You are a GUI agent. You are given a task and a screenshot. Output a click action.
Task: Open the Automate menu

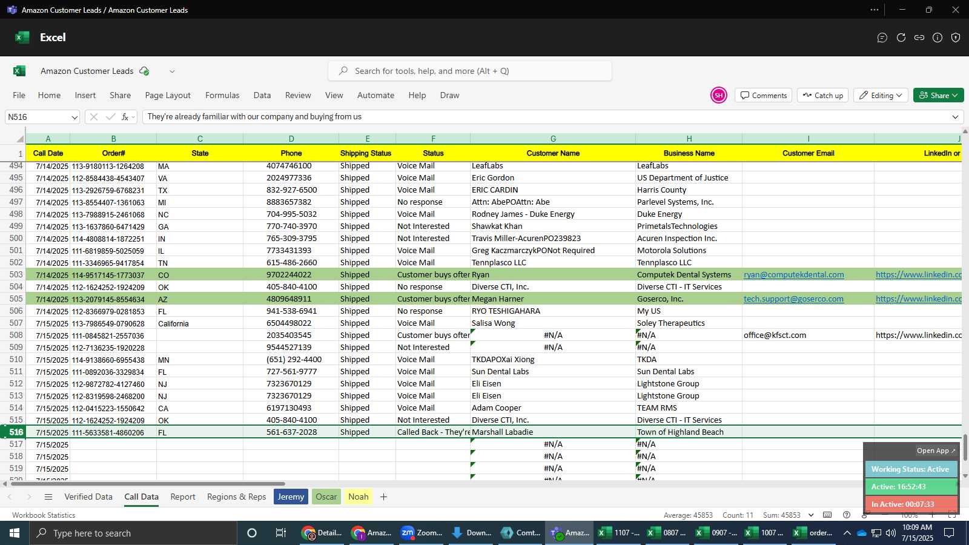[x=375, y=95]
